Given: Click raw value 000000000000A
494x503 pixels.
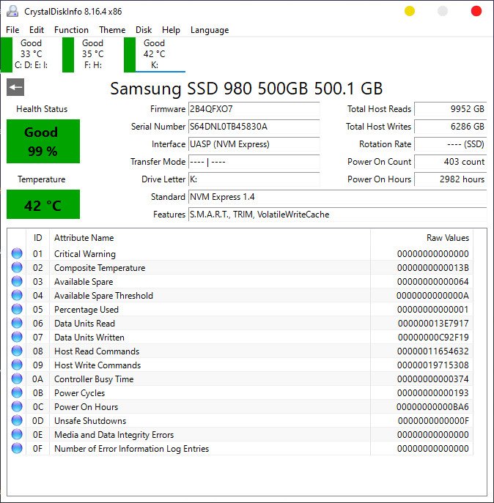Looking at the screenshot, I should pos(432,296).
